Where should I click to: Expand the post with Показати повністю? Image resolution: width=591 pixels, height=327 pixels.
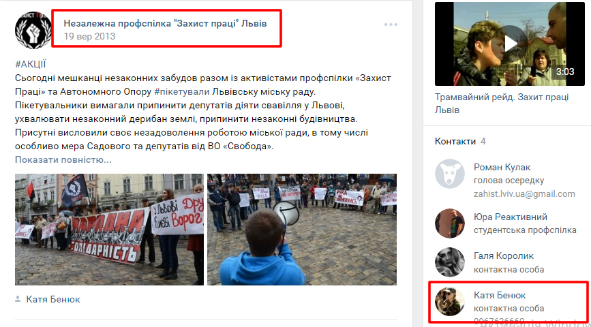[x=63, y=159]
